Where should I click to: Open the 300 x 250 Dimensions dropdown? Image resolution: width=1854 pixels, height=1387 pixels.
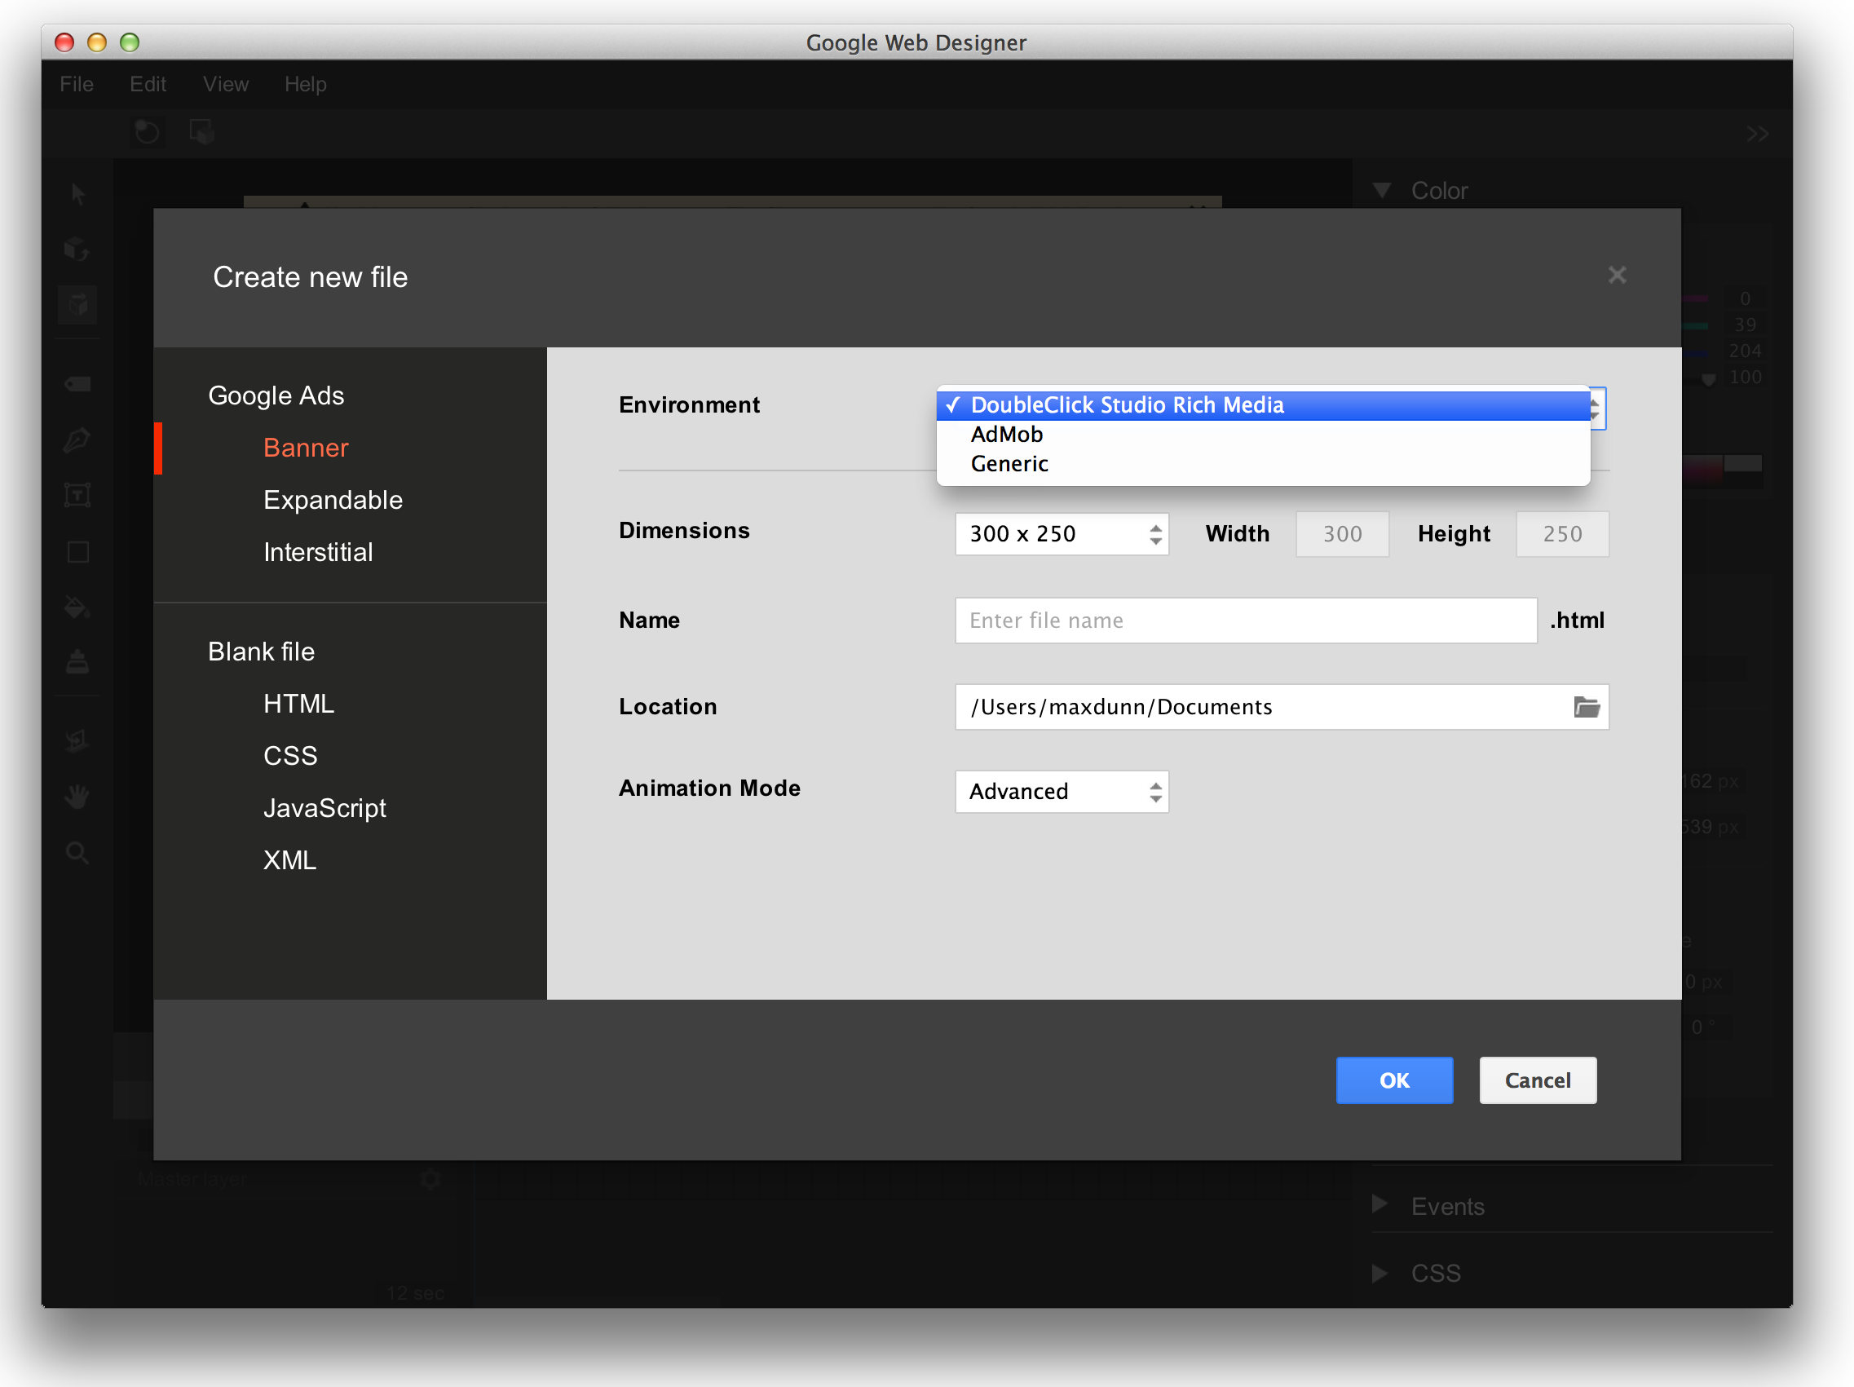pyautogui.click(x=1061, y=534)
